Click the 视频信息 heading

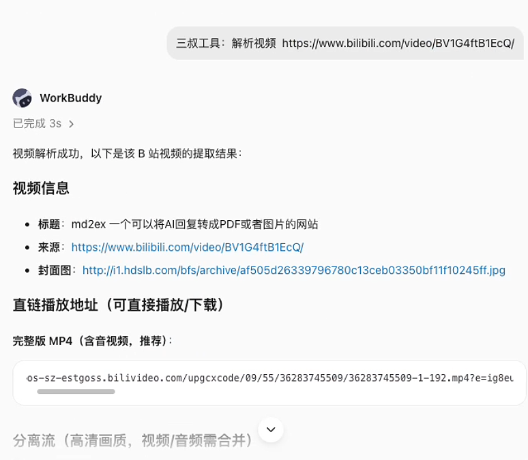click(x=41, y=188)
